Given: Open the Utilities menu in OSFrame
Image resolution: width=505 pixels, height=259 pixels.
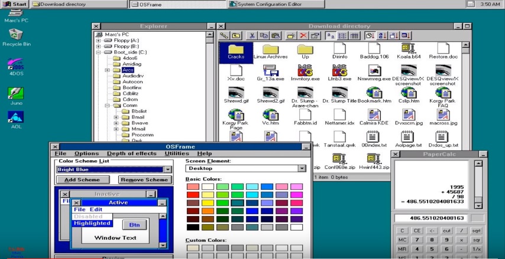Looking at the screenshot, I should coord(177,153).
